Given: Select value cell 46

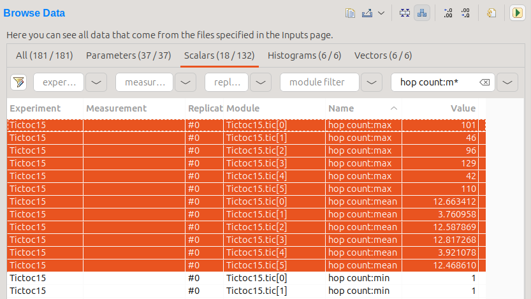Looking at the screenshot, I should [440, 138].
